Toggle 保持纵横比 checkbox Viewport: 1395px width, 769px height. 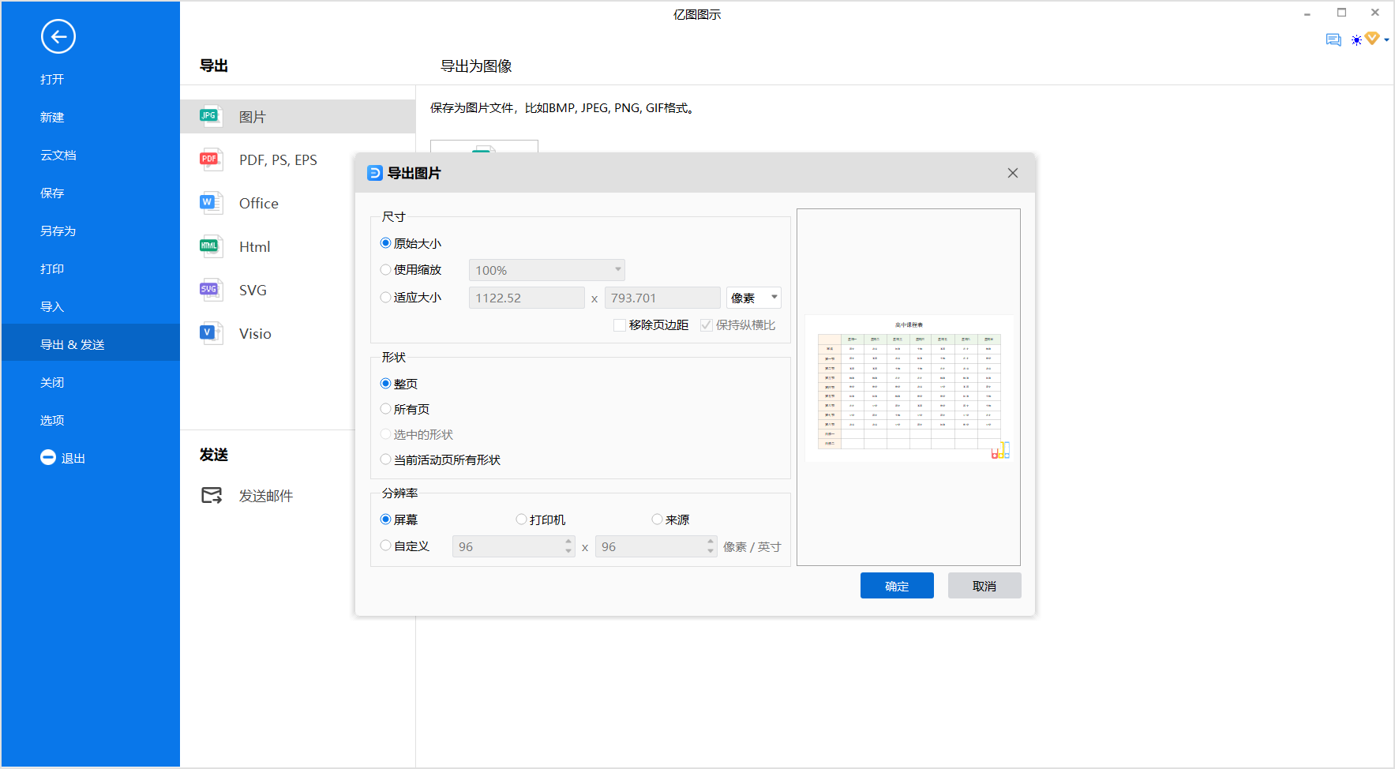[x=707, y=324]
